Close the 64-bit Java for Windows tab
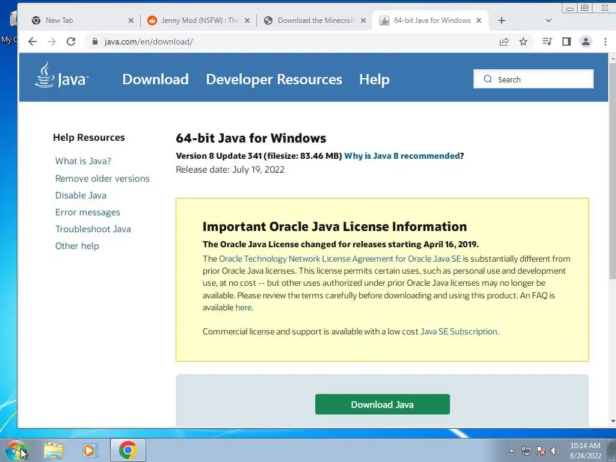The height and width of the screenshot is (462, 616). coord(479,20)
